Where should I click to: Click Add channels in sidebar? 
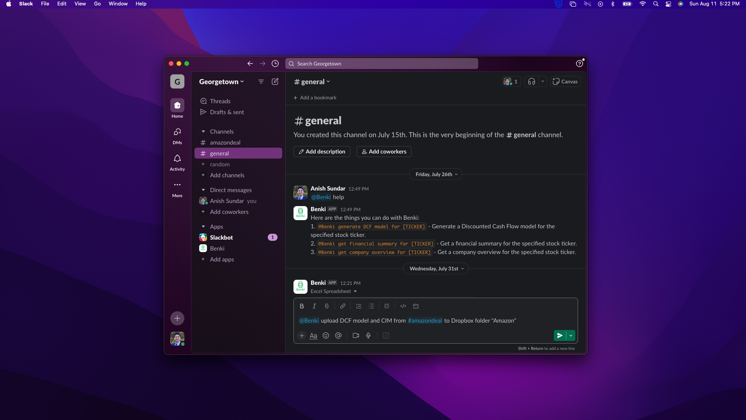[238, 175]
